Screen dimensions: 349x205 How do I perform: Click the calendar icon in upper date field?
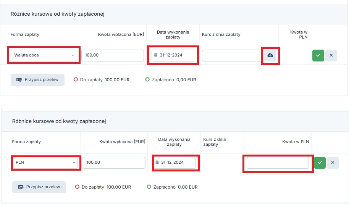(x=156, y=55)
